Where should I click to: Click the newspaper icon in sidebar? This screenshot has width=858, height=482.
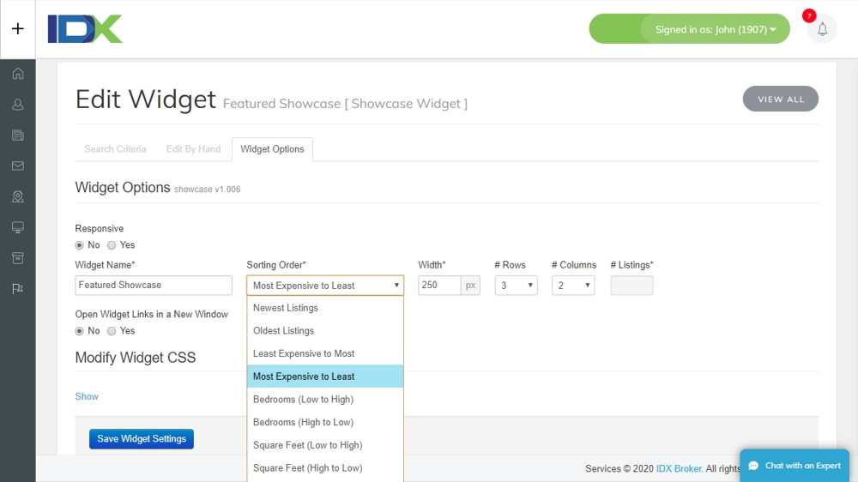pos(18,136)
